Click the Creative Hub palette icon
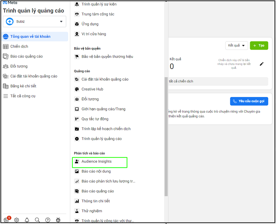 tap(77, 89)
